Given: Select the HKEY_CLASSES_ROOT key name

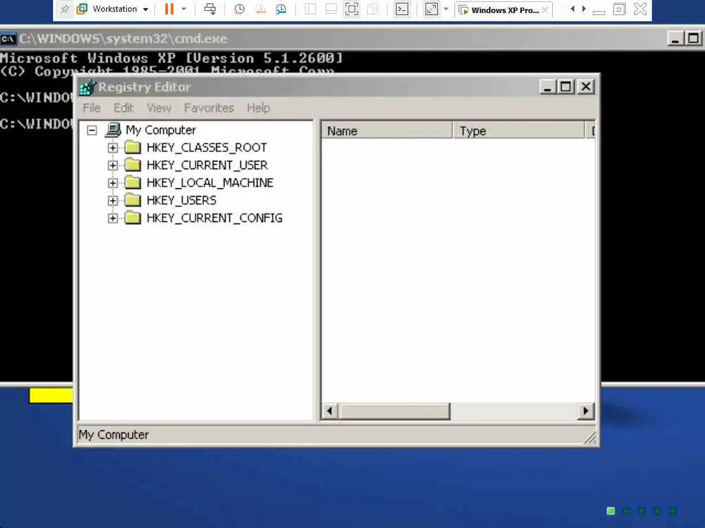Looking at the screenshot, I should [207, 147].
